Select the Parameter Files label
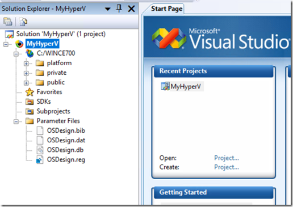 pos(58,121)
